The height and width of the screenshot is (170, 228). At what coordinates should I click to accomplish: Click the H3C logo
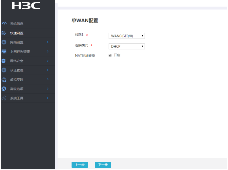click(x=26, y=6)
